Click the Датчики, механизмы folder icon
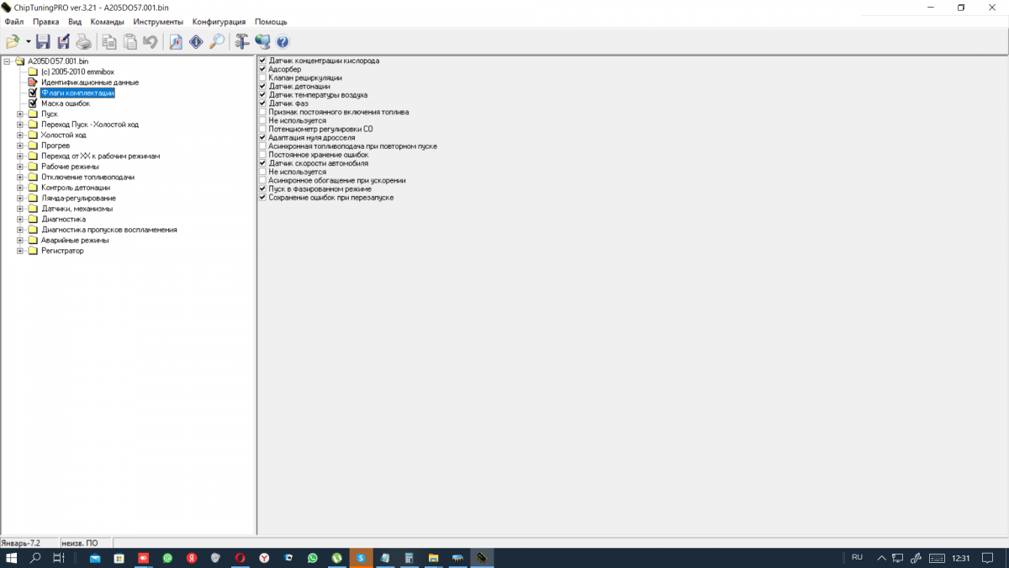 tap(33, 209)
